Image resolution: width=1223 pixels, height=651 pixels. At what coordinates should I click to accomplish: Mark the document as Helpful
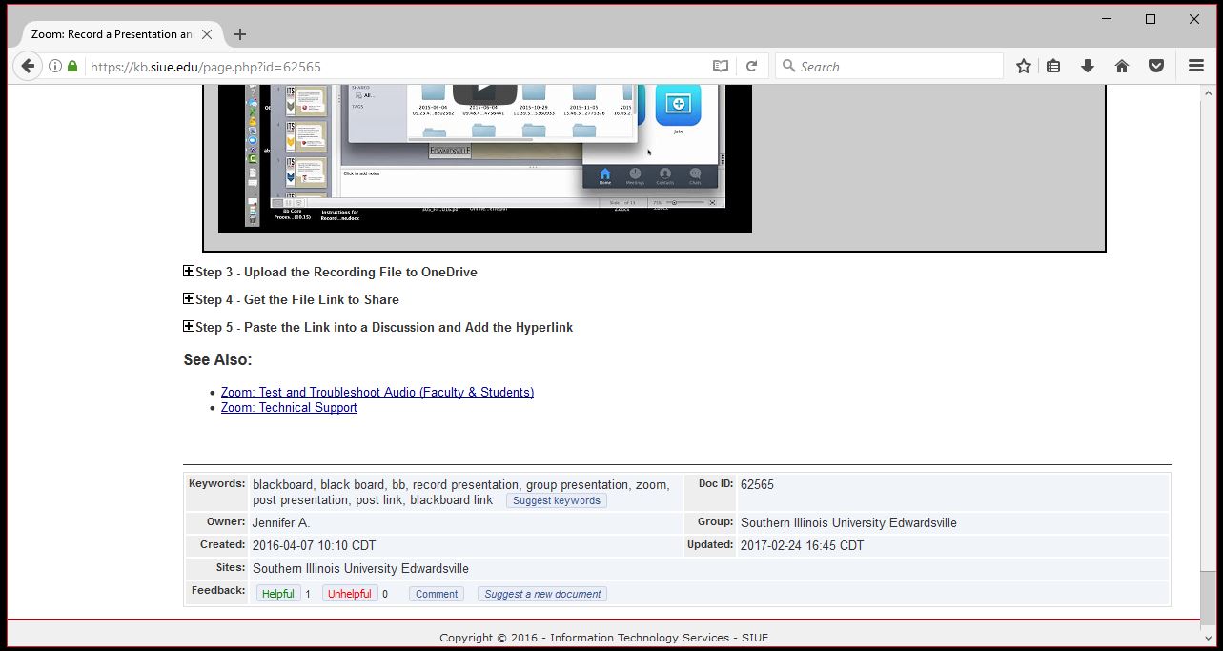(278, 594)
